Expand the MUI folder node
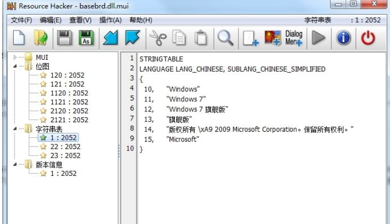The height and width of the screenshot is (224, 390). point(15,58)
